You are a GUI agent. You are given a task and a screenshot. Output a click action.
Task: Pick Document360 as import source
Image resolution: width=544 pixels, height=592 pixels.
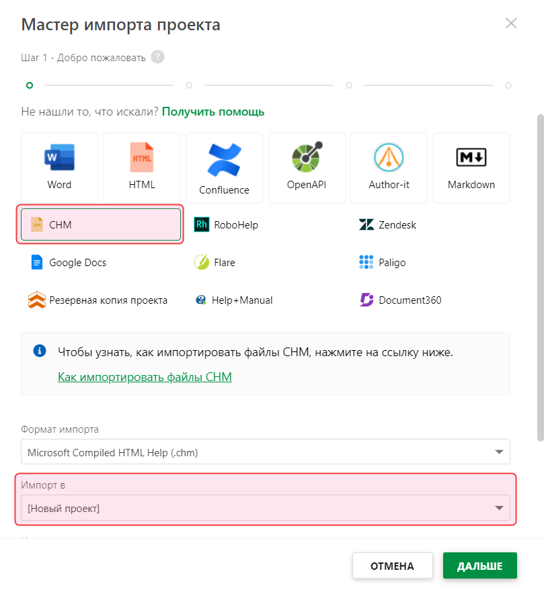click(x=410, y=300)
